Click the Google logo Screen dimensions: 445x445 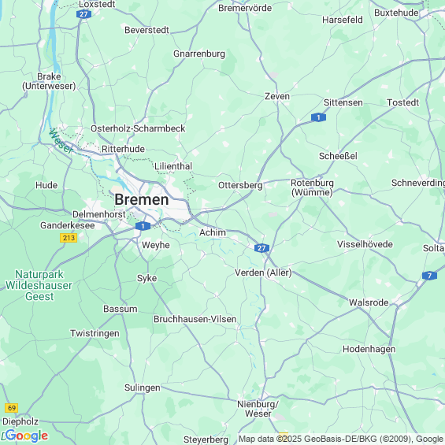click(x=27, y=436)
